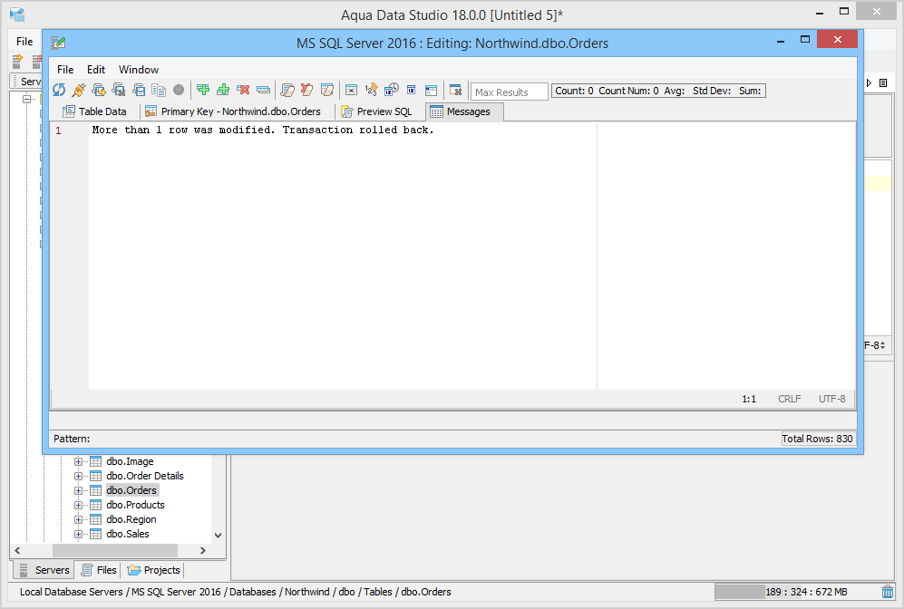This screenshot has height=609, width=904.
Task: Select dbo.Products in the tree
Action: pyautogui.click(x=135, y=505)
